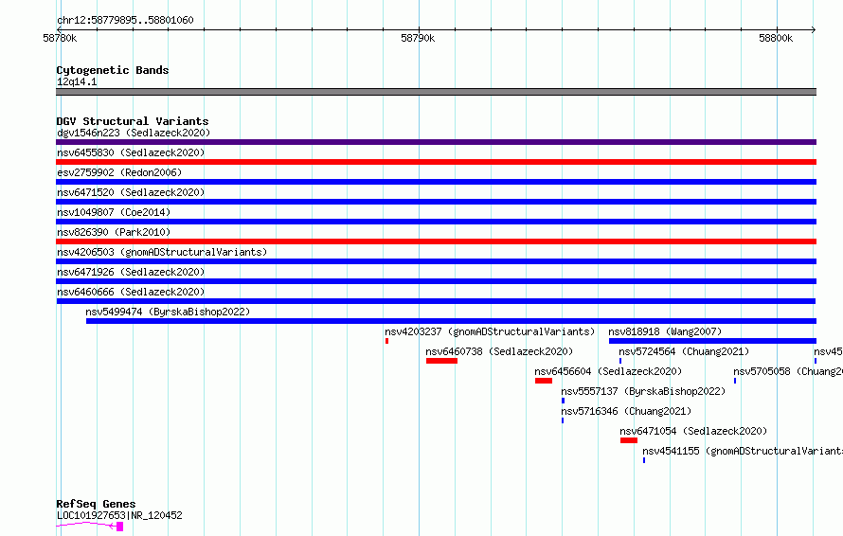Open nsv5557137 (ByrskaBishop2022) label
The image size is (843, 536).
[643, 391]
